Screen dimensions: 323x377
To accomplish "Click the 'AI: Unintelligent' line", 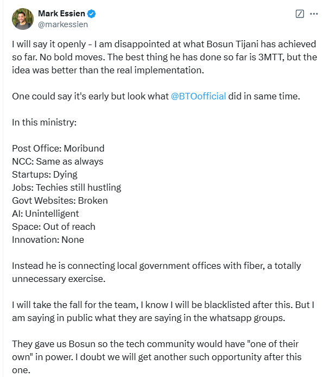I will pyautogui.click(x=46, y=213).
